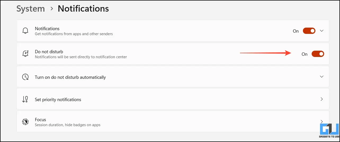This screenshot has width=340, height=142.
Task: Click the Notifications breadcrumb title
Action: (x=83, y=8)
